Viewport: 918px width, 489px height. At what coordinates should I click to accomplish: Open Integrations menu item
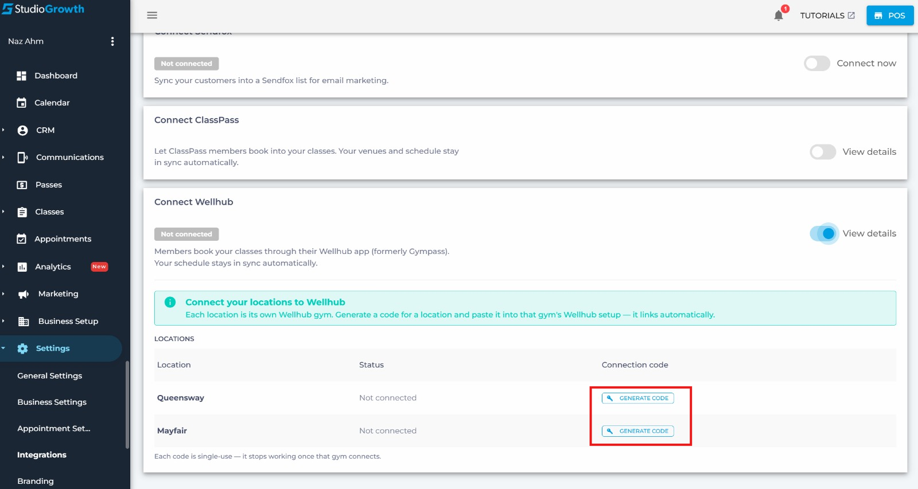[x=42, y=455]
